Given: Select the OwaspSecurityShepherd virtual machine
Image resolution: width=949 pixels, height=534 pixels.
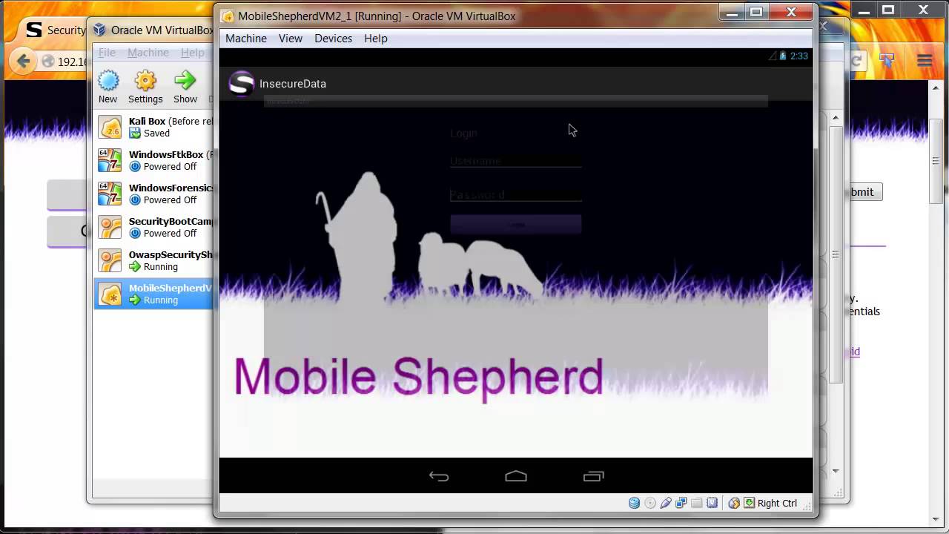Looking at the screenshot, I should (154, 260).
